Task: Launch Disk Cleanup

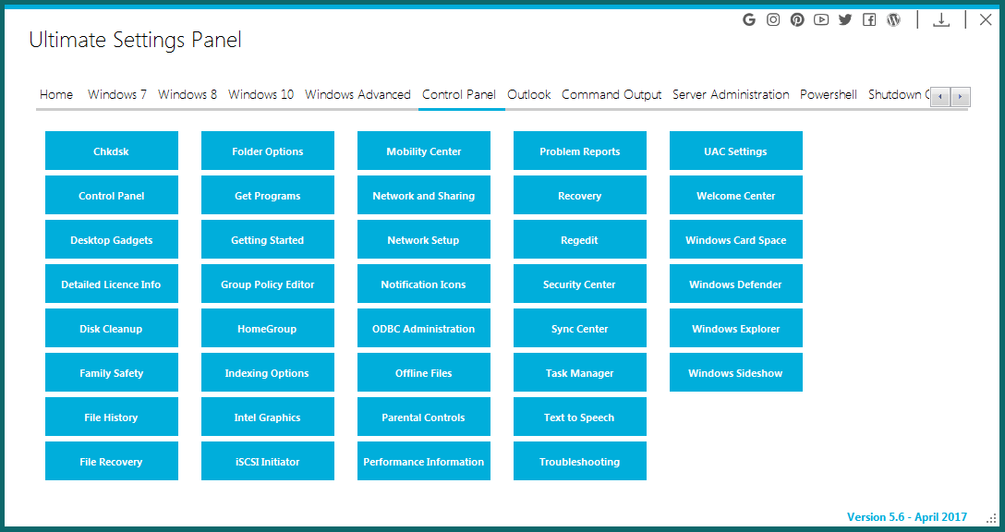Action: [111, 329]
